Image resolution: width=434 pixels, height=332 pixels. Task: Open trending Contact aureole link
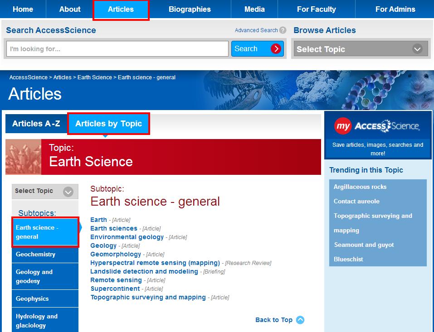pos(356,201)
